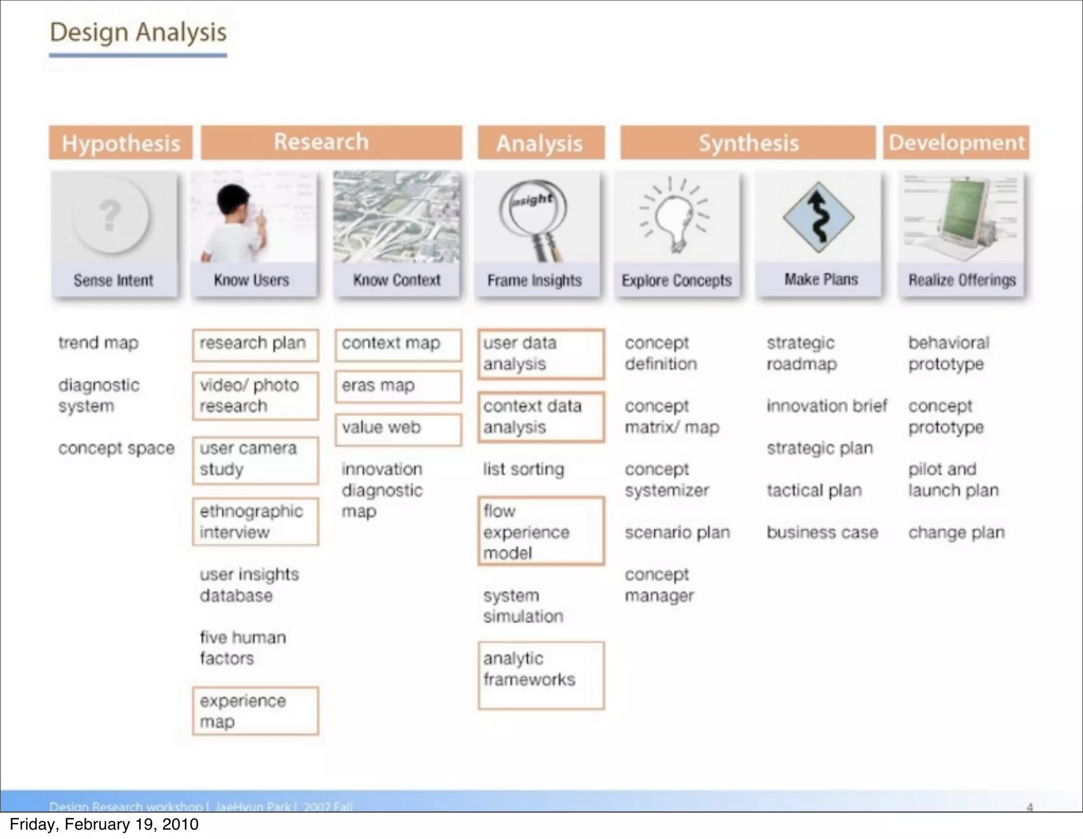Click the user data analysis box

tap(540, 354)
